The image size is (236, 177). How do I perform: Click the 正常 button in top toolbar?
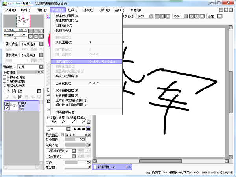coord(211,16)
